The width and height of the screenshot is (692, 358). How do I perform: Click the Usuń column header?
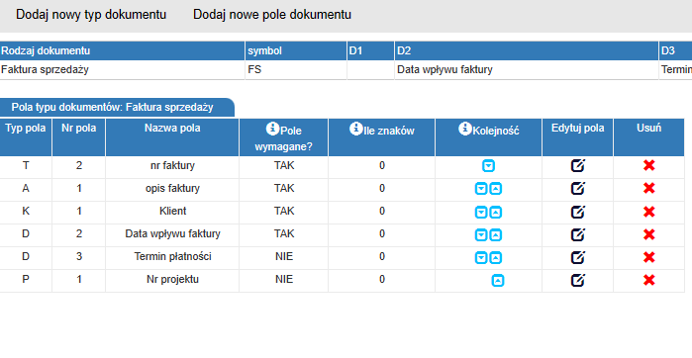pos(648,137)
